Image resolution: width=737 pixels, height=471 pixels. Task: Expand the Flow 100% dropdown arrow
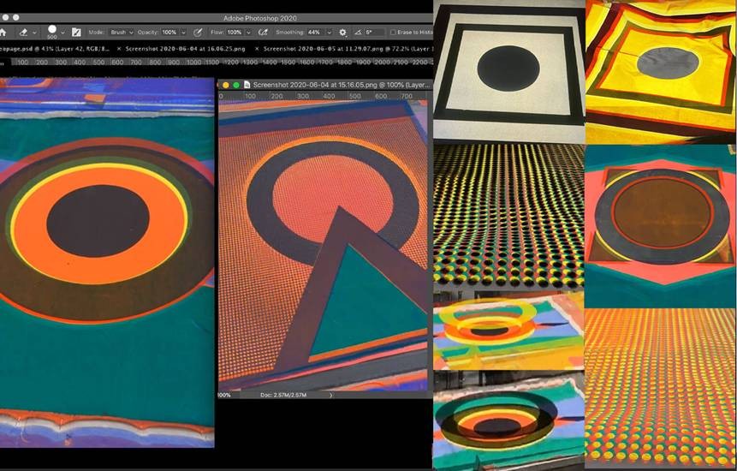click(250, 33)
